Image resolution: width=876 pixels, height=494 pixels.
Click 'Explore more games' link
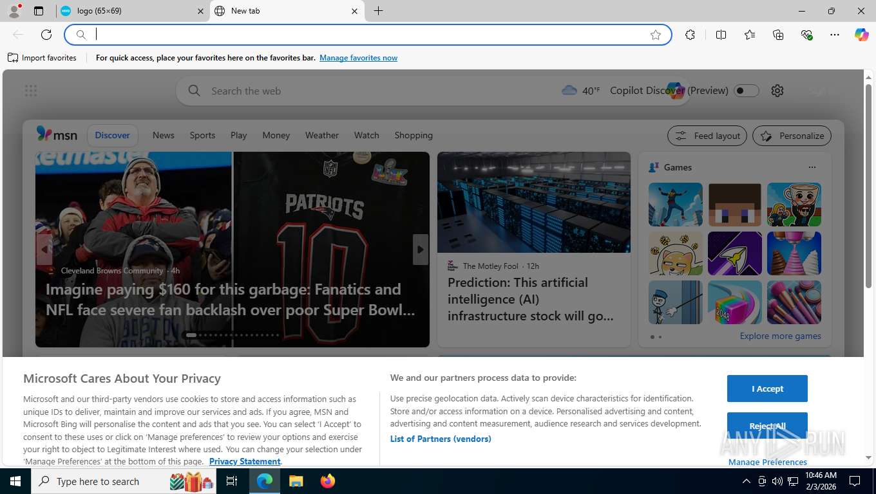click(x=780, y=336)
